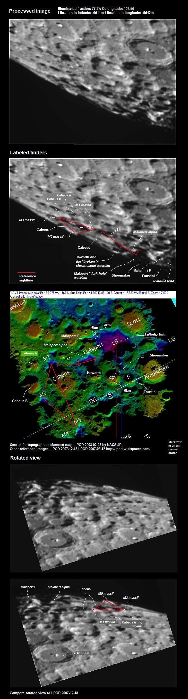Screen dimensions: 188x699
Task: Select the "Haworth" label on the topographic map
Action: (x=94, y=373)
